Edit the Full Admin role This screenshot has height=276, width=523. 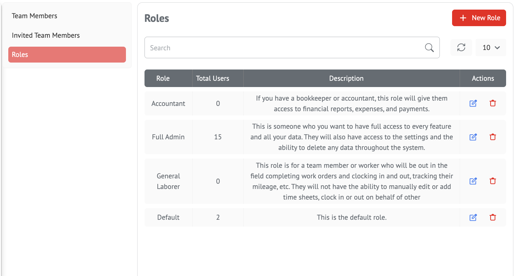473,137
